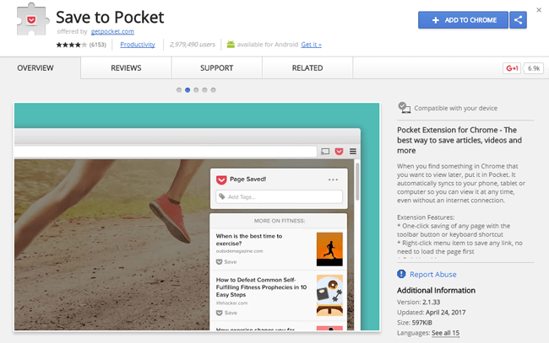Click the 'Pocket Extension for Chrome' description heading

459,140
